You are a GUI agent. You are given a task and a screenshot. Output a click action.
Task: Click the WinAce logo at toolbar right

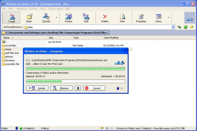190,18
